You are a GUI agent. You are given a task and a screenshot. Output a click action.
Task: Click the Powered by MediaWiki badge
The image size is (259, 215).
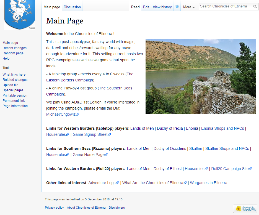(x=245, y=209)
